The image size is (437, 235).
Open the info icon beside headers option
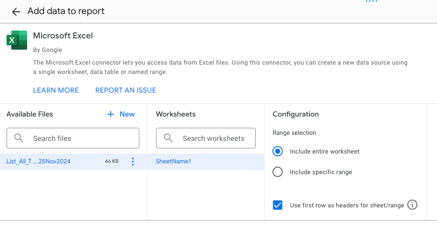(x=412, y=205)
